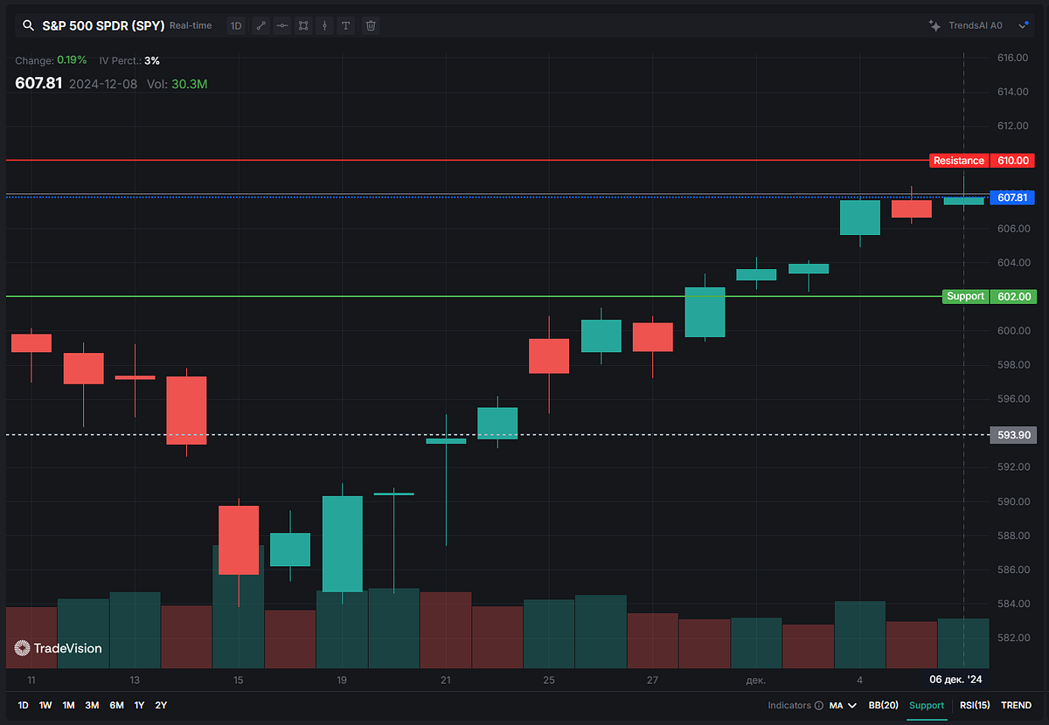The width and height of the screenshot is (1049, 725).
Task: Toggle the BB(20) indicator
Action: 883,705
